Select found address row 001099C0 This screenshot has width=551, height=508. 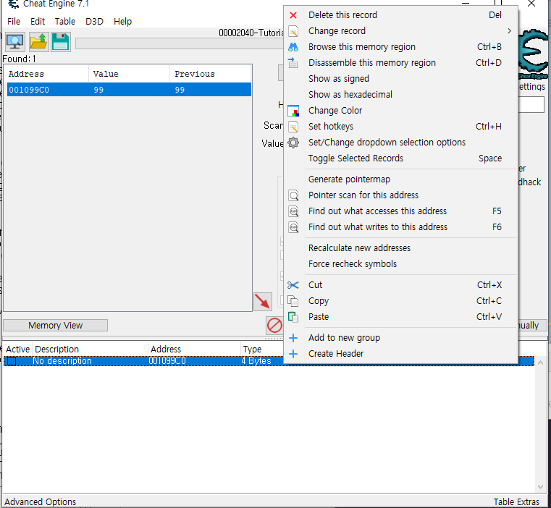point(129,90)
